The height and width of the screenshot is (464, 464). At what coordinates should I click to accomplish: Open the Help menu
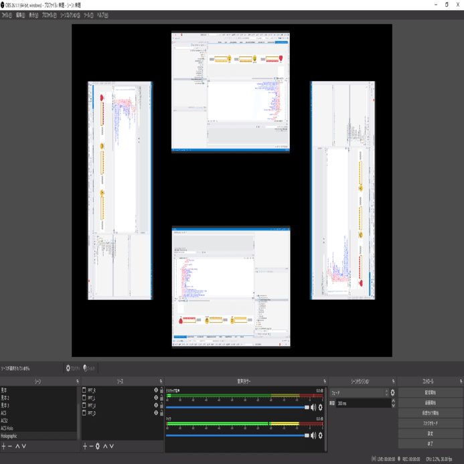click(102, 15)
